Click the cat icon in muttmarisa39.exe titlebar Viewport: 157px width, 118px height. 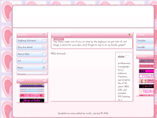(129, 35)
